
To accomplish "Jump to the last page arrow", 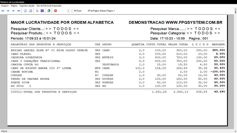I will pyautogui.click(x=19, y=11).
